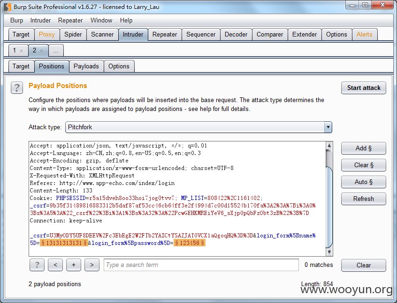The image size is (397, 303).
Task: Click request editor scrollbar down arrow
Action: (x=329, y=252)
